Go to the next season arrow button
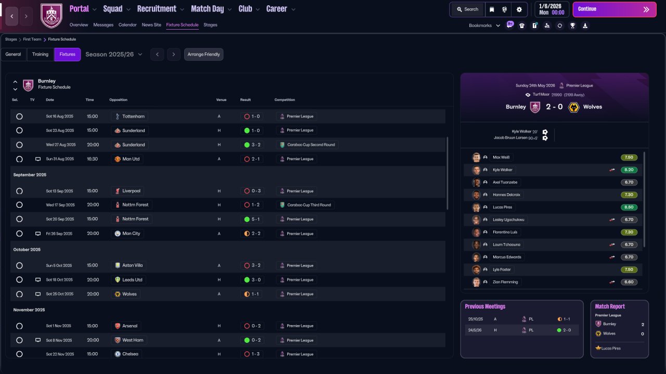The image size is (666, 374). coord(174,55)
